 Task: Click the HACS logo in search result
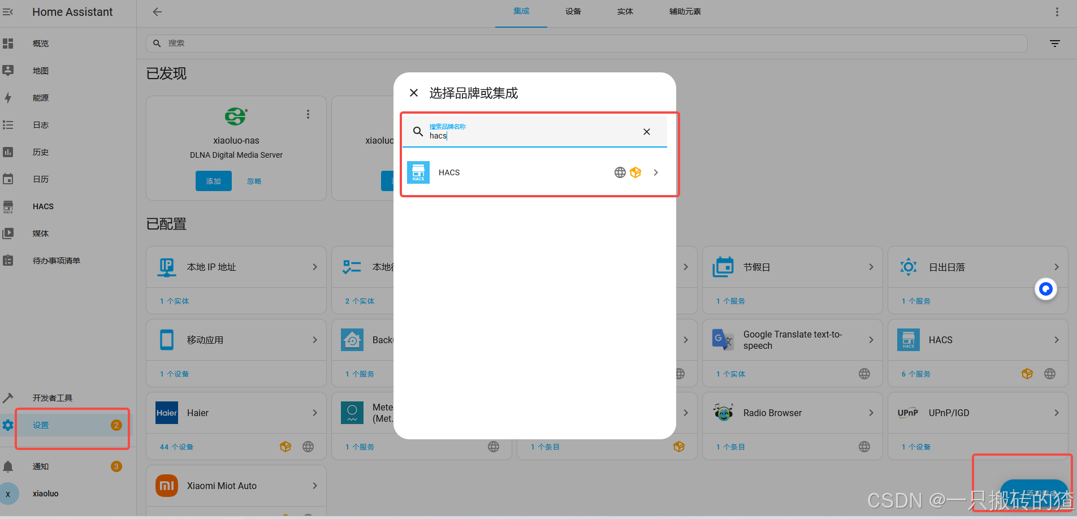[418, 172]
